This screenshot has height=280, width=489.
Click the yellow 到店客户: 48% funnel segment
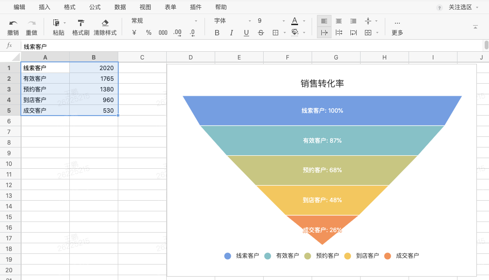pyautogui.click(x=322, y=200)
